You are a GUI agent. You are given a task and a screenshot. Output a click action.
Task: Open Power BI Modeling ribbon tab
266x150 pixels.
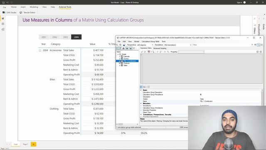[34, 7]
